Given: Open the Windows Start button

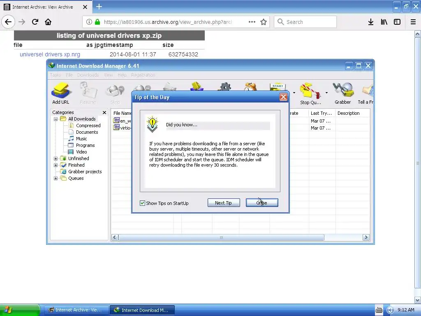Looking at the screenshot, I should tap(20, 310).
